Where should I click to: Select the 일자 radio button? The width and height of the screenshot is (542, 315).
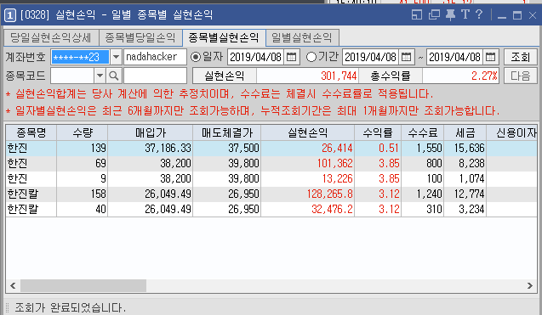196,57
